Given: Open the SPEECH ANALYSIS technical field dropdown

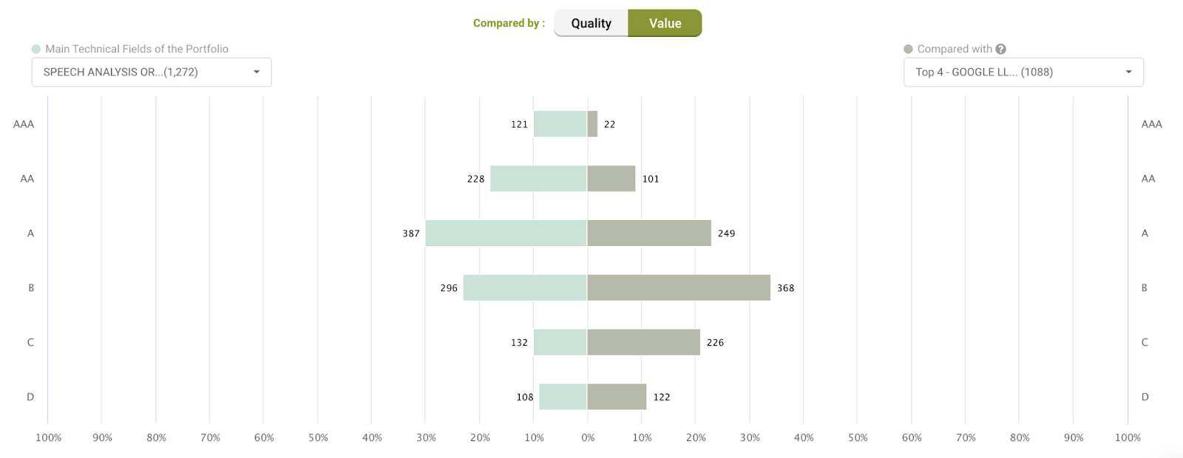Looking at the screenshot, I should 140,72.
